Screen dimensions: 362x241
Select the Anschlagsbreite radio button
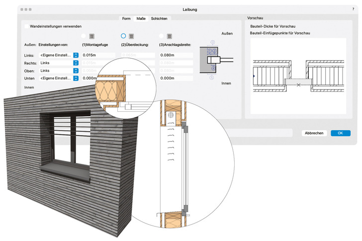(x=162, y=36)
